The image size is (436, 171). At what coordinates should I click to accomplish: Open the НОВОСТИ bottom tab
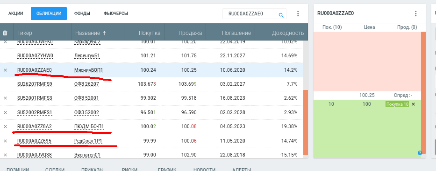[x=204, y=169]
